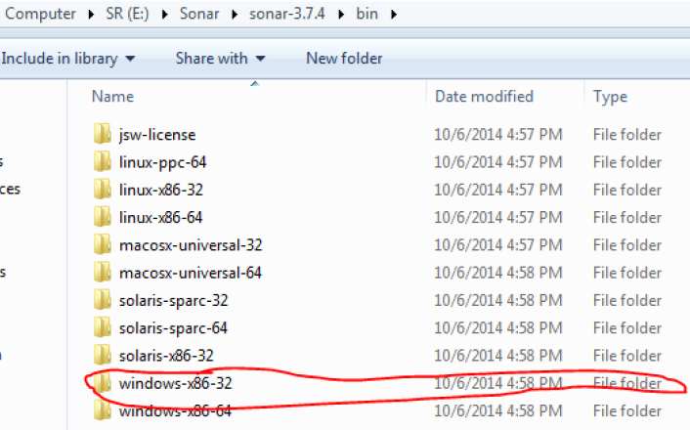Open the Share with dropdown

(x=221, y=58)
